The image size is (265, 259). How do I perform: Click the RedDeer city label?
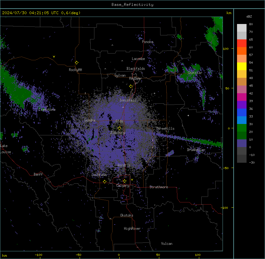(x=135, y=78)
